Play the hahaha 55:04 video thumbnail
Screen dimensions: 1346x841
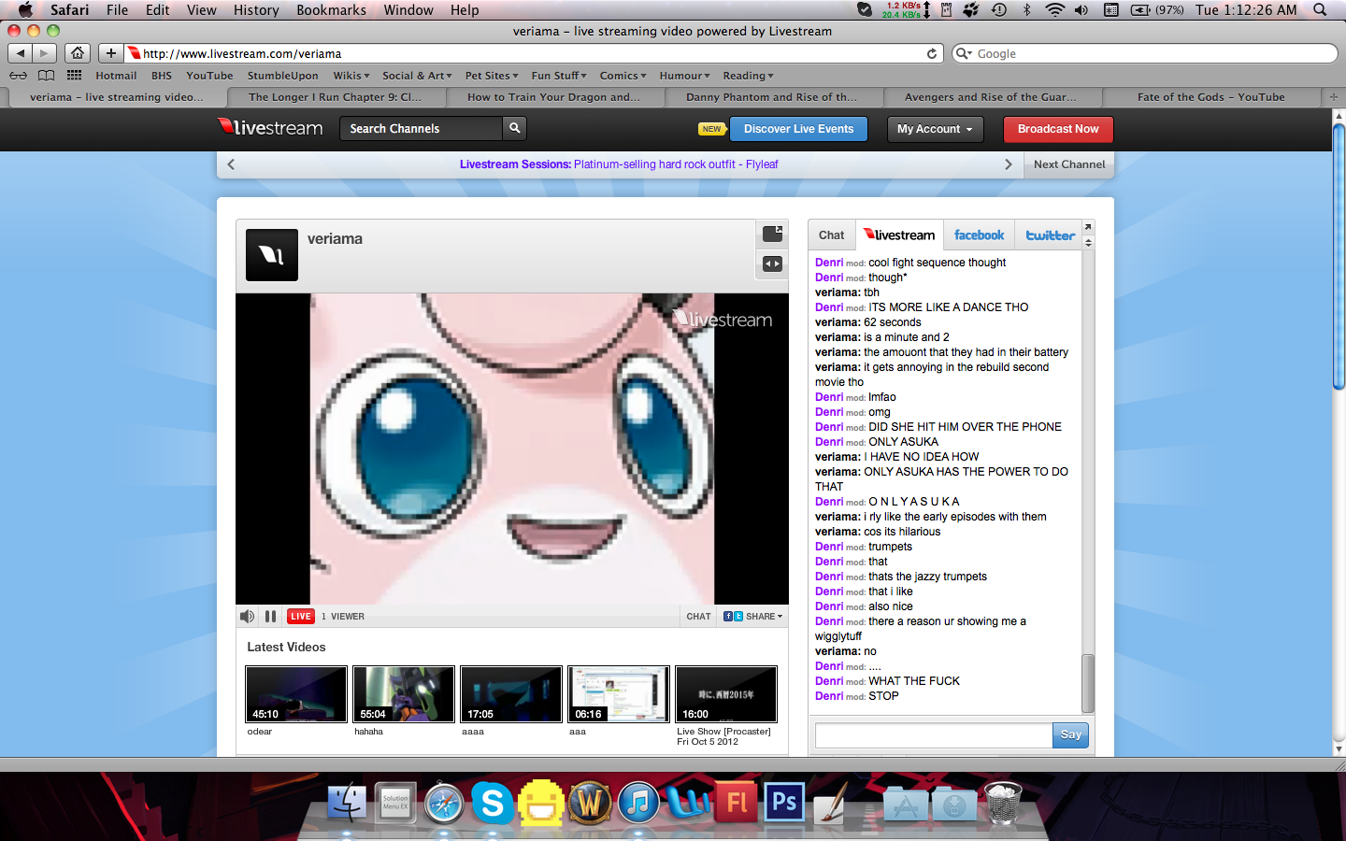tap(404, 694)
